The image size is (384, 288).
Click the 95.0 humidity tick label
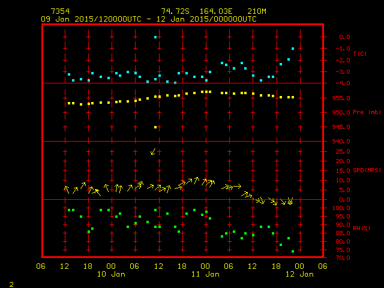[343, 217]
